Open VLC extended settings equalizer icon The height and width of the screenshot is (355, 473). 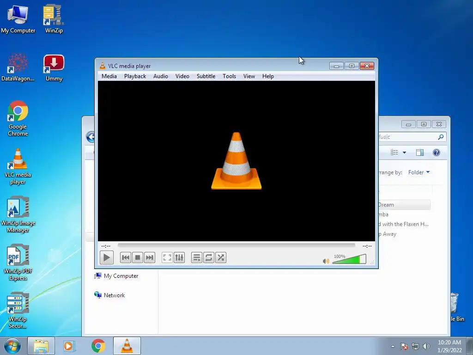[x=179, y=257]
